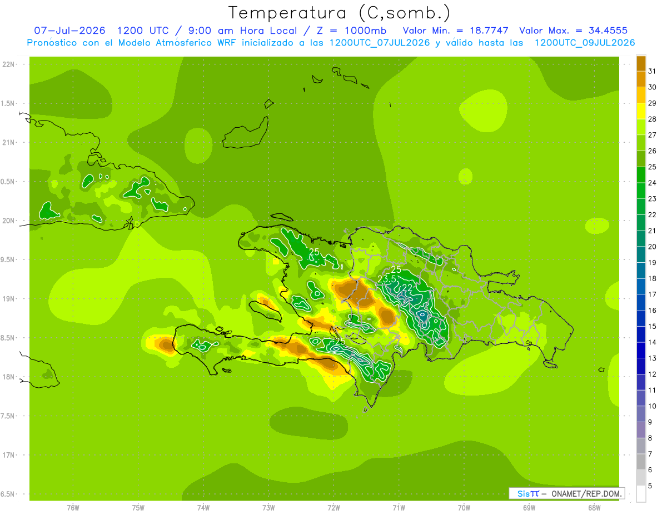Click the '76W' longitude axis label
This screenshot has width=667, height=515.
tap(73, 508)
